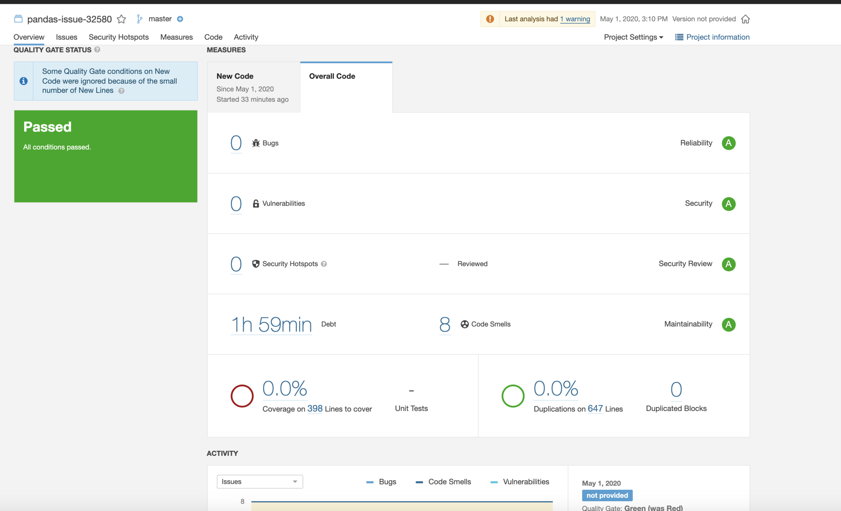Expand the Issues activity graph dropdown

[x=259, y=481]
